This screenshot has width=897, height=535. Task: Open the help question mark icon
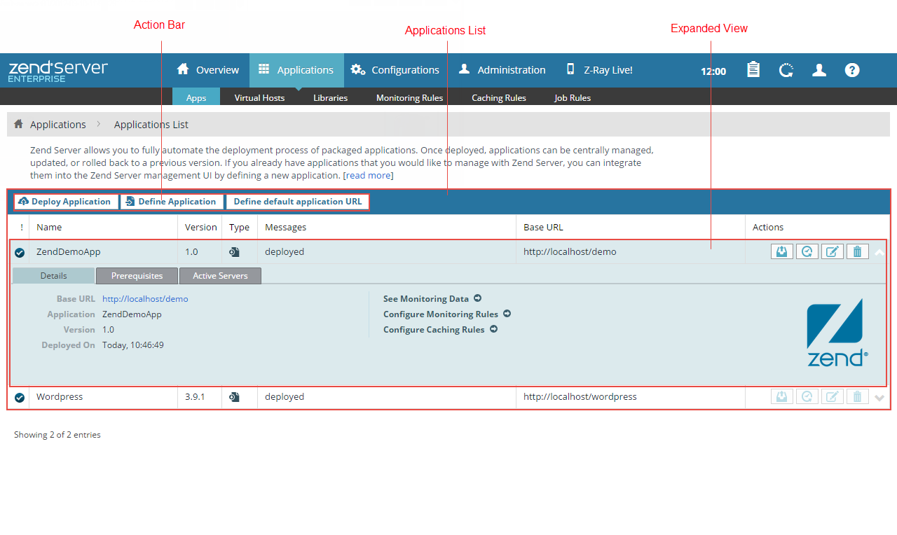[x=851, y=70]
